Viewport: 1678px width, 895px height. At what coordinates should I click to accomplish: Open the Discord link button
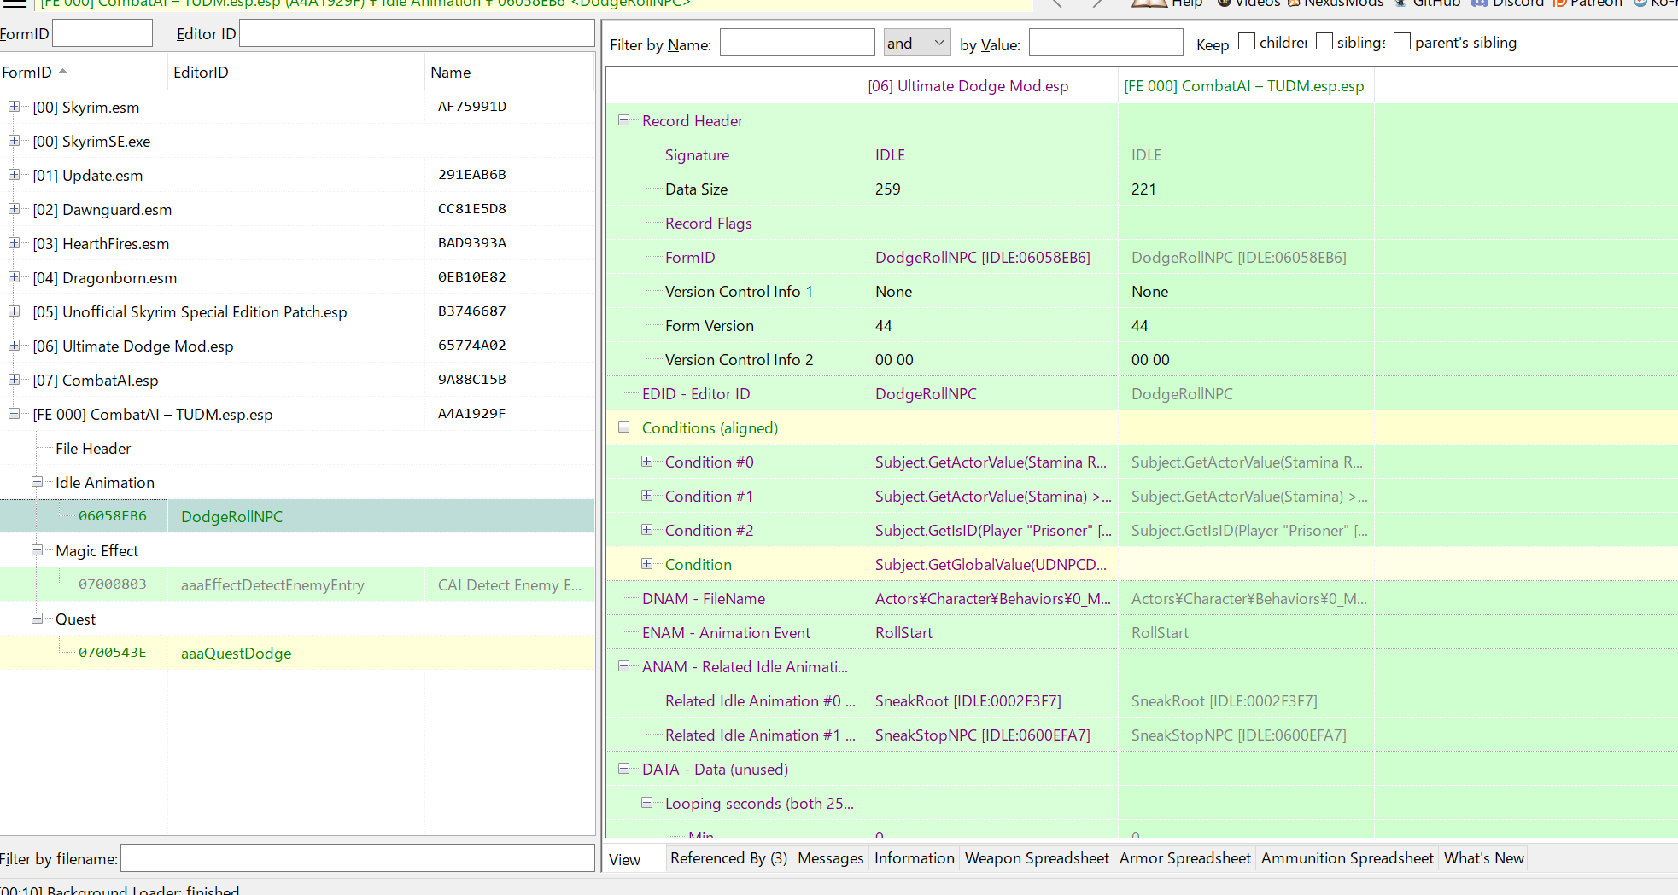tap(1509, 3)
